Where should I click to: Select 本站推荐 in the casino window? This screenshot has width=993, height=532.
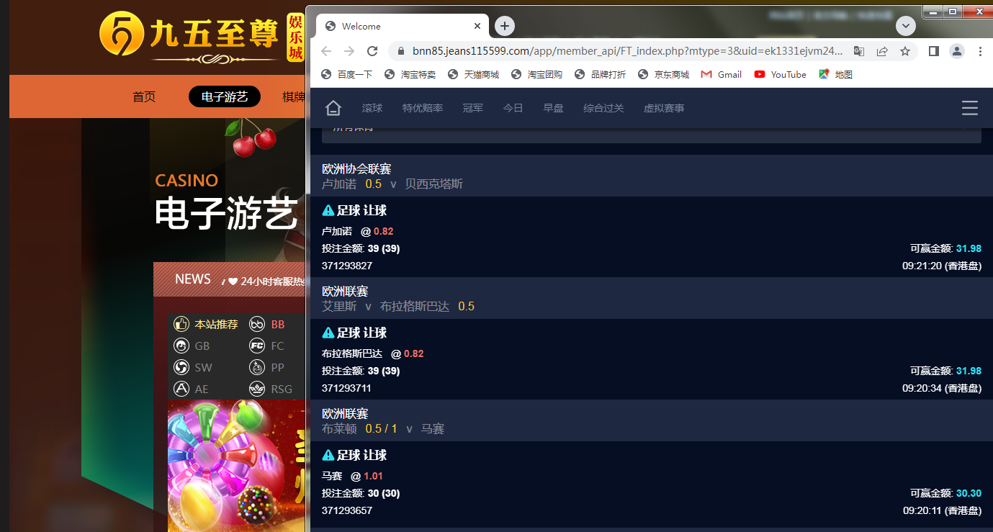pos(206,325)
